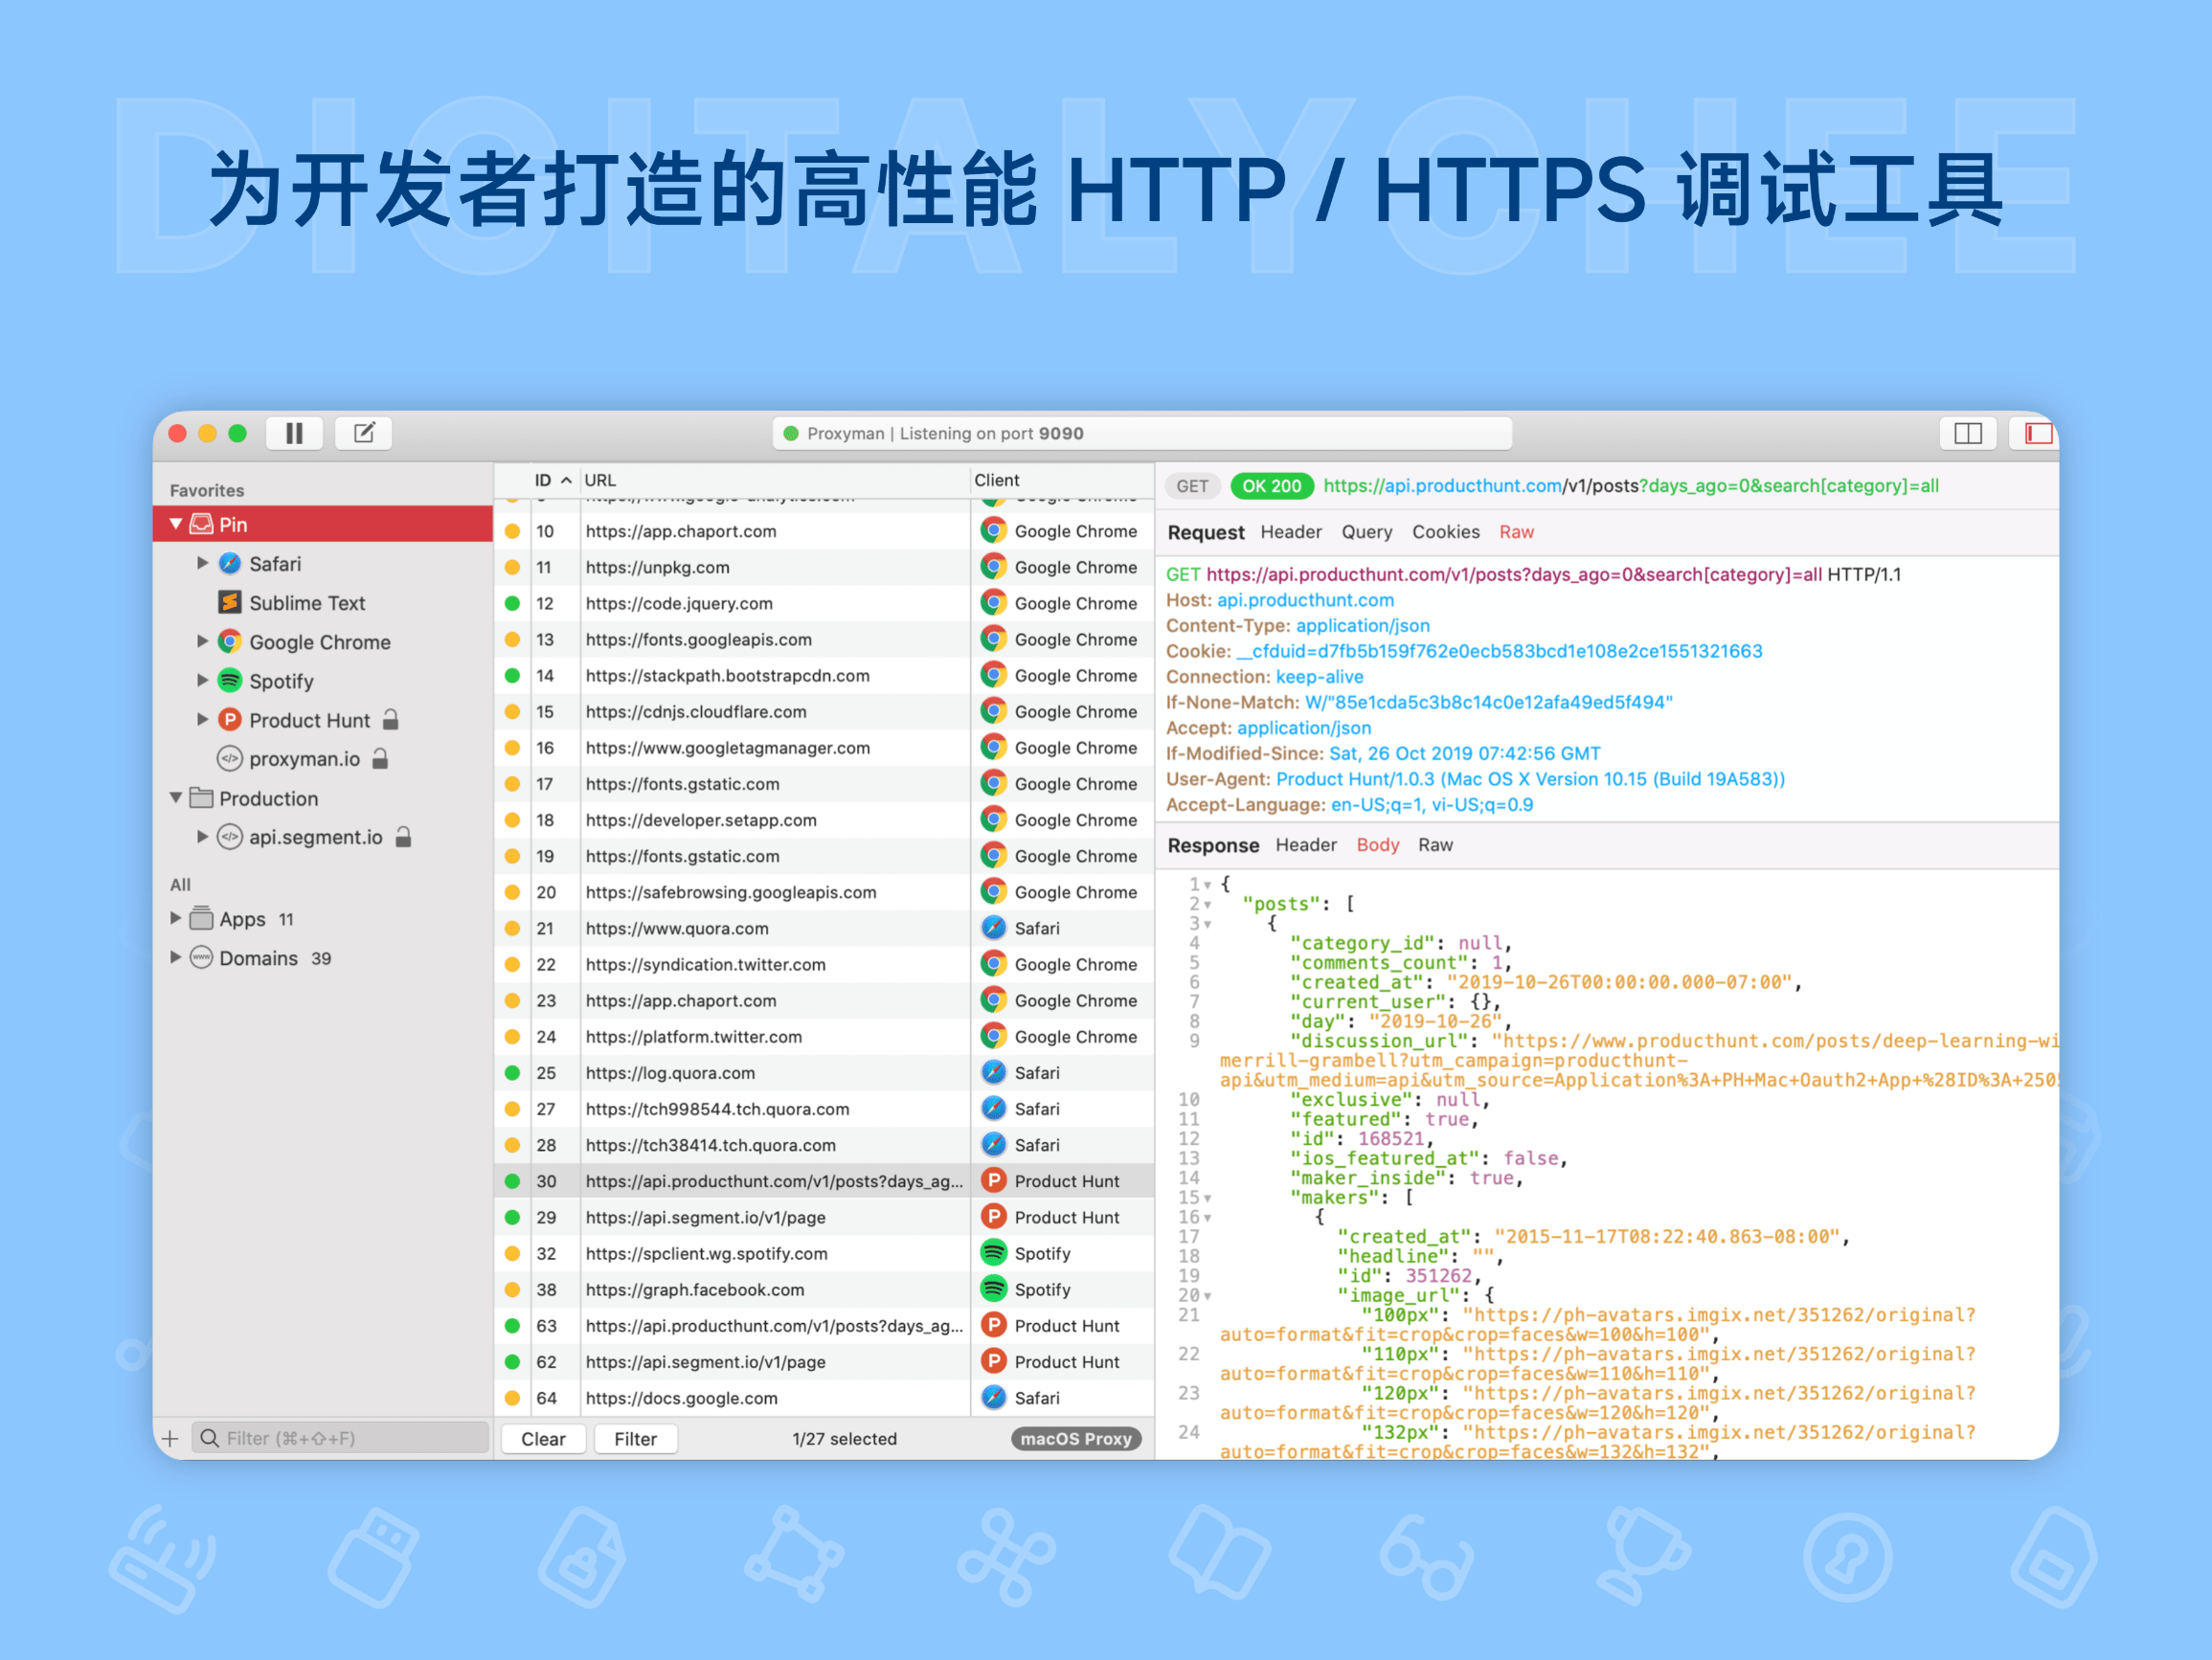Expand the Spotify tree item
The image size is (2212, 1660).
202,680
